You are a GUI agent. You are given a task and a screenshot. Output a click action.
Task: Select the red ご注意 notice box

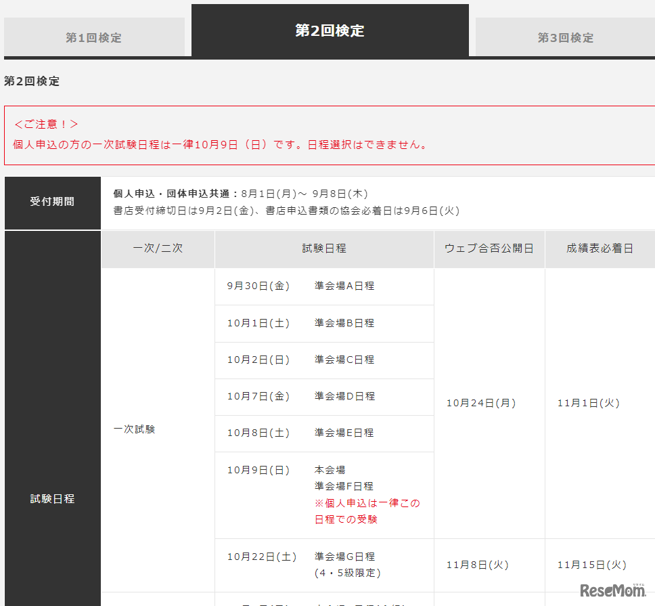coord(327,134)
